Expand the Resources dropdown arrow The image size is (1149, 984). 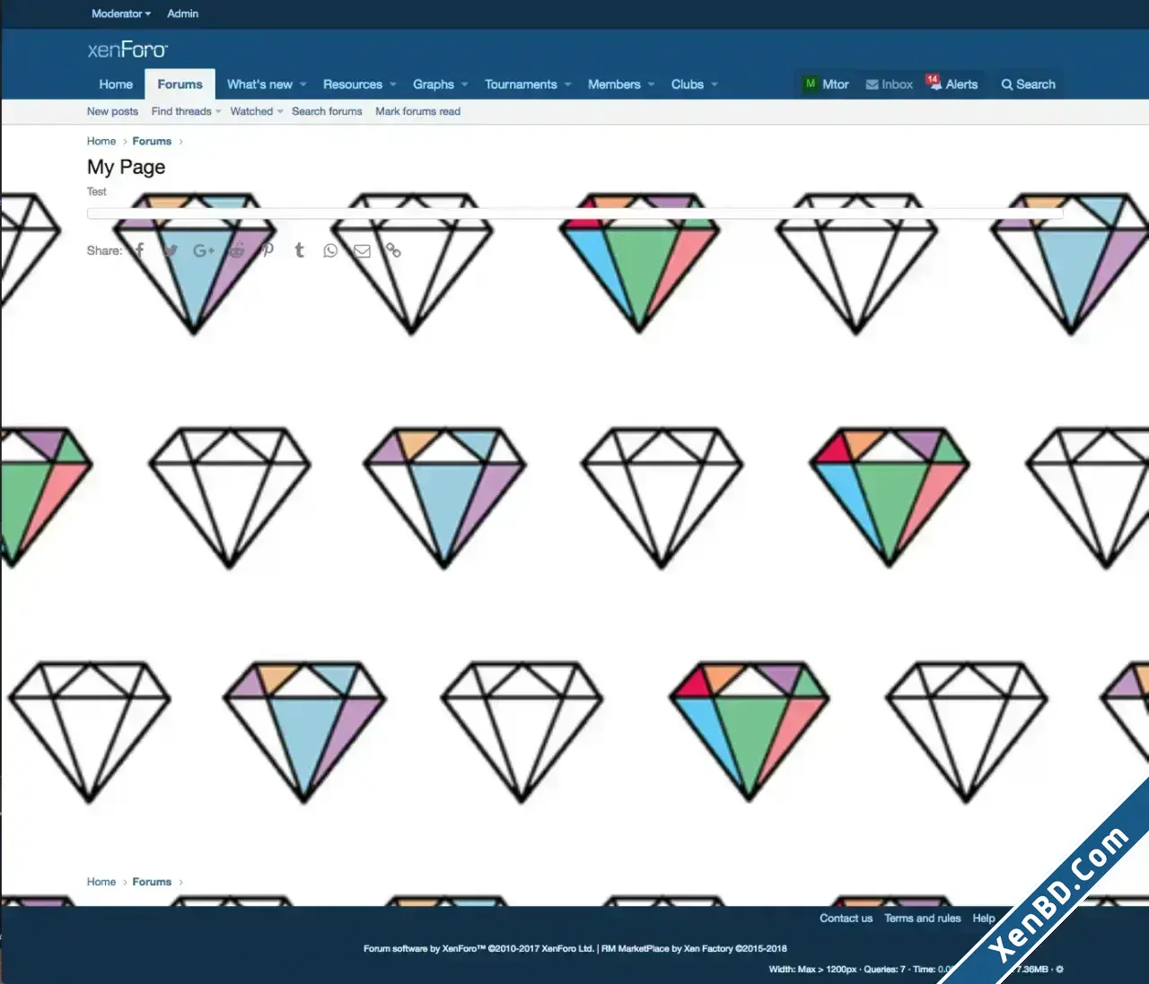click(393, 84)
